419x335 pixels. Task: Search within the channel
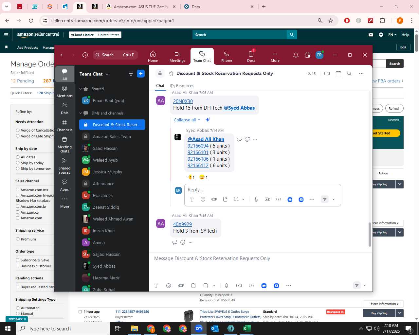coord(349,74)
